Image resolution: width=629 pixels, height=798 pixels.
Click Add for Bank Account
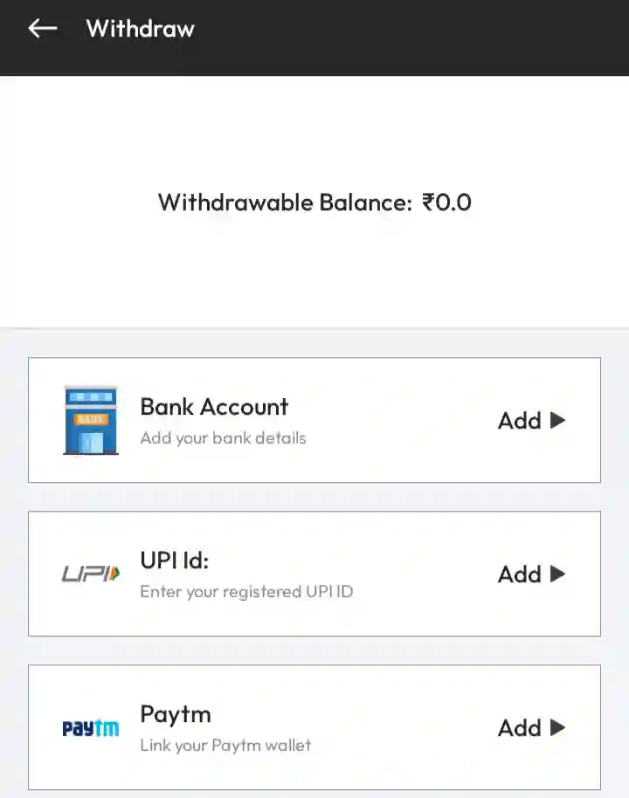pyautogui.click(x=531, y=421)
